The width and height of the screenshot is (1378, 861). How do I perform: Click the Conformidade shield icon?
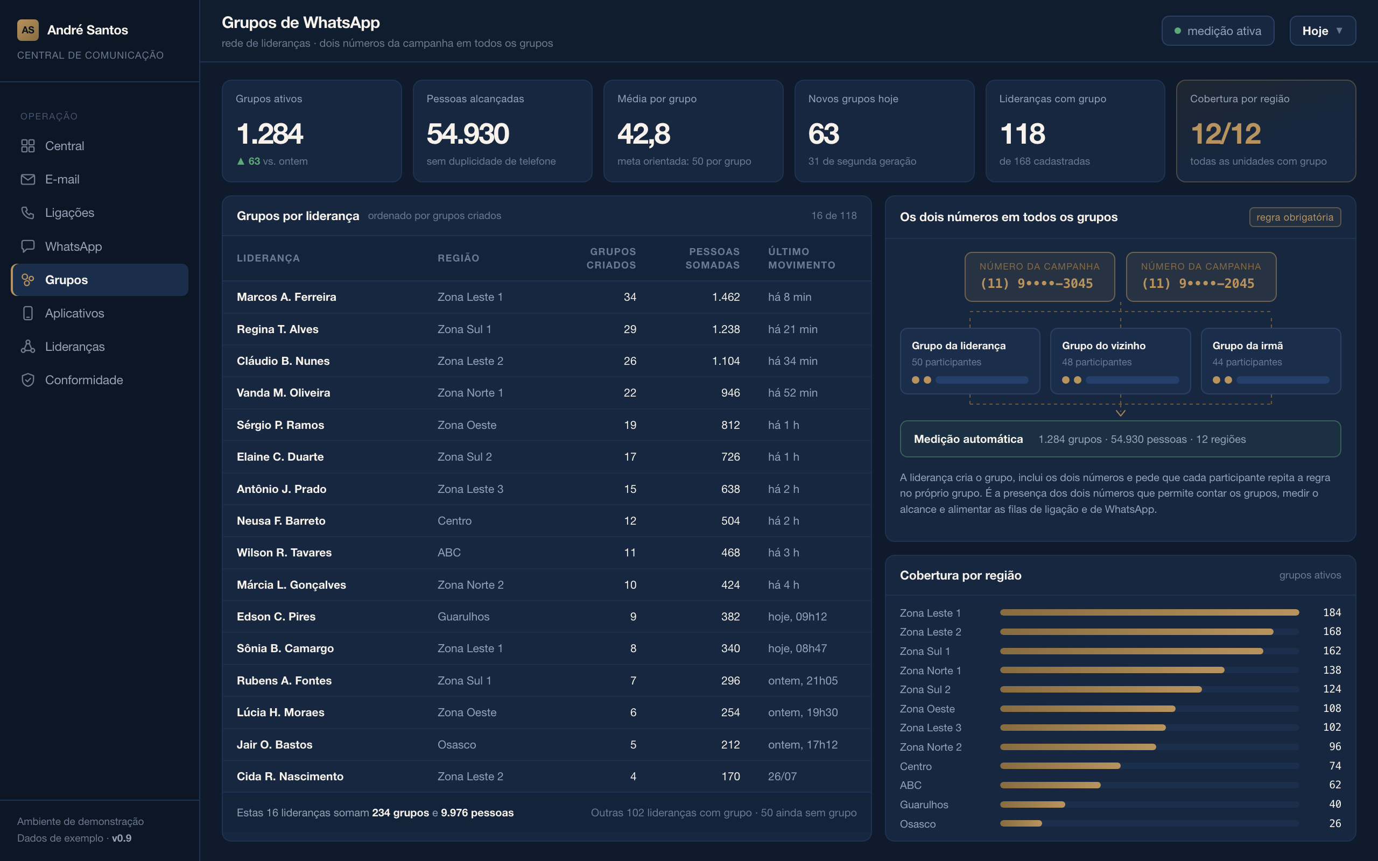[28, 380]
